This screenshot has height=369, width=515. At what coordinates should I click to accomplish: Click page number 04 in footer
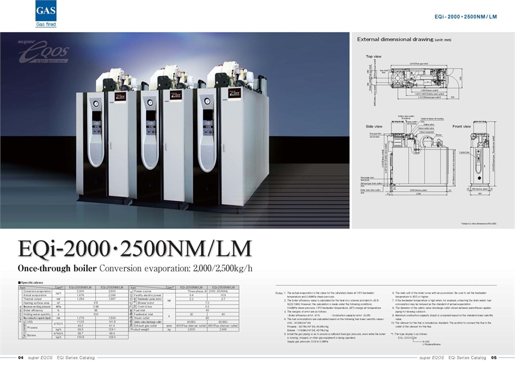coord(21,358)
